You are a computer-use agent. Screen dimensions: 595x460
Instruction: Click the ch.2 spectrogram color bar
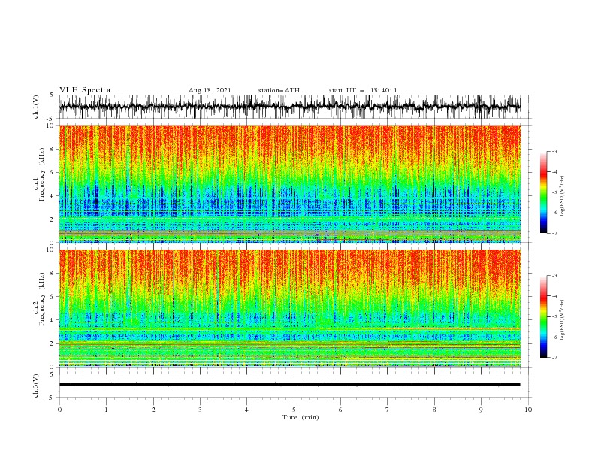pyautogui.click(x=544, y=316)
